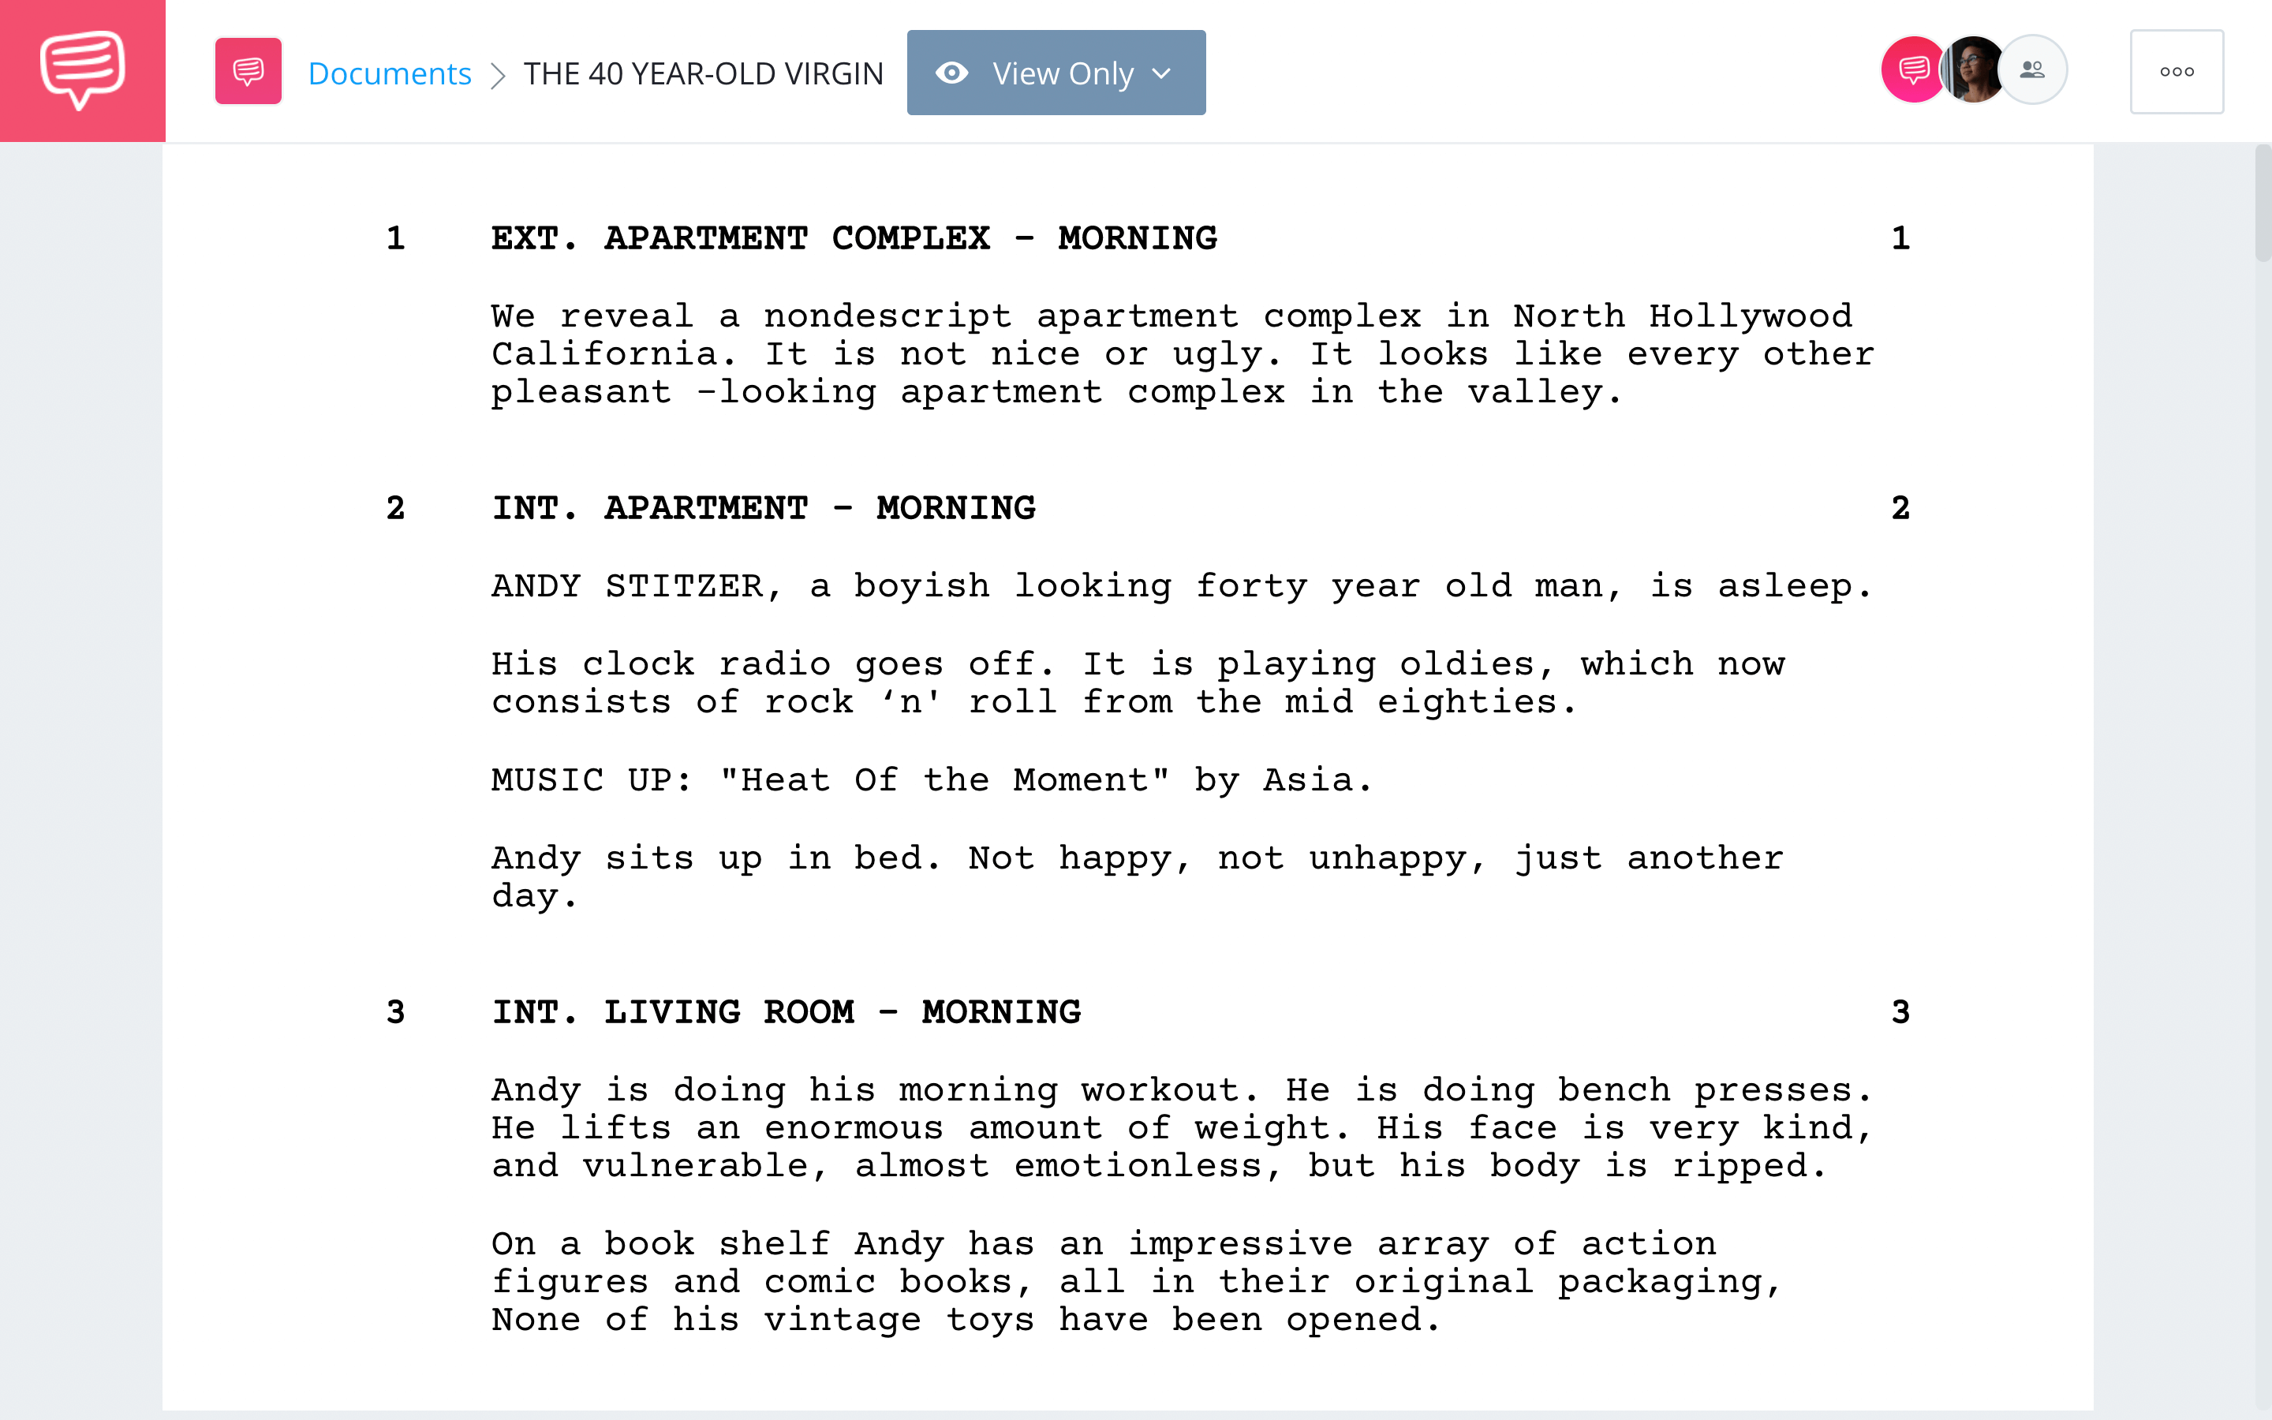Click the three-dot more options icon
2272x1420 pixels.
[x=2177, y=72]
